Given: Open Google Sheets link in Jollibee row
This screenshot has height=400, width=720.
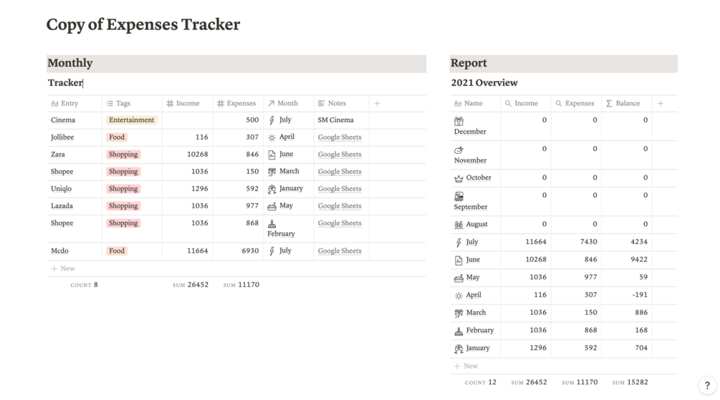Looking at the screenshot, I should pyautogui.click(x=340, y=137).
